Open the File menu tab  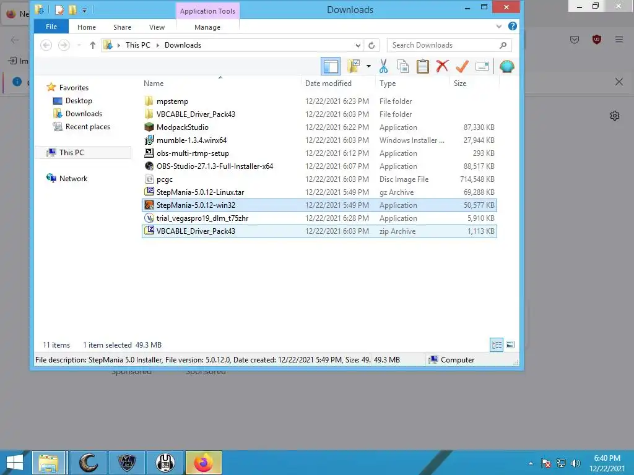51,27
